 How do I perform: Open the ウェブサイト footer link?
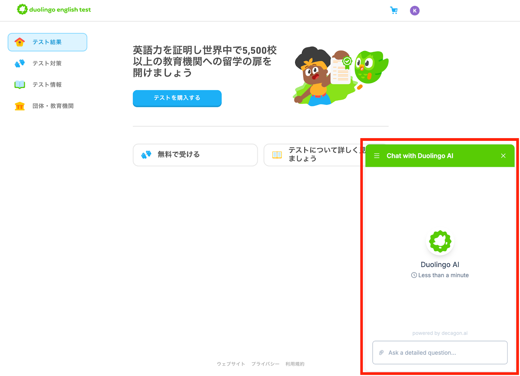(x=231, y=364)
